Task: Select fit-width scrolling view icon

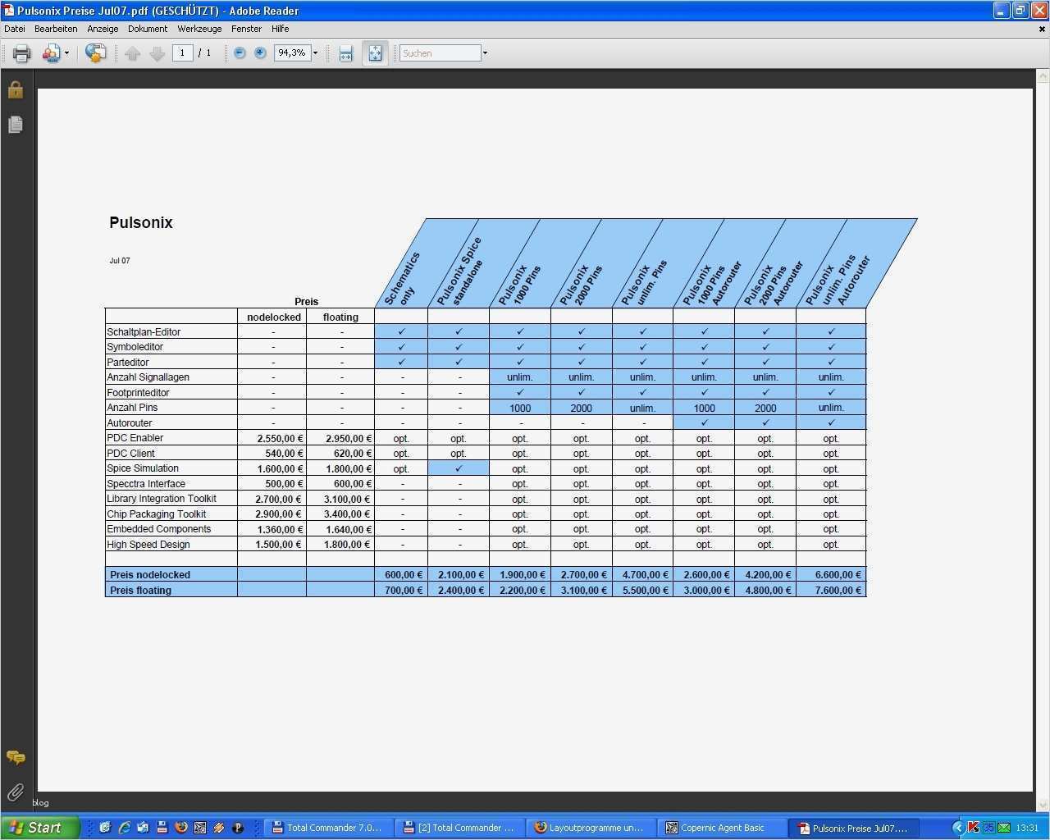Action: point(345,53)
